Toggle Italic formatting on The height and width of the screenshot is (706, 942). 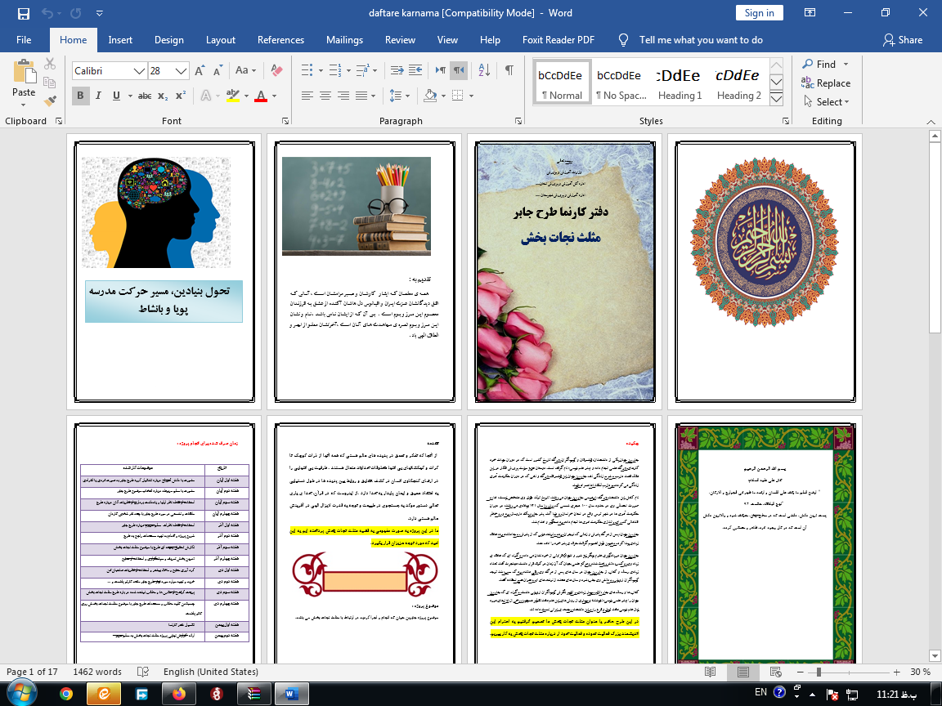pos(98,96)
